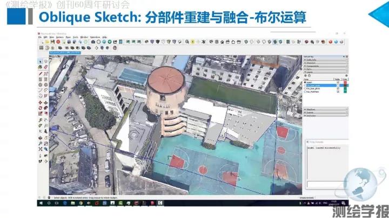Open file with yellow folder icon
Screen dimensions: 389x218
pos(47,42)
